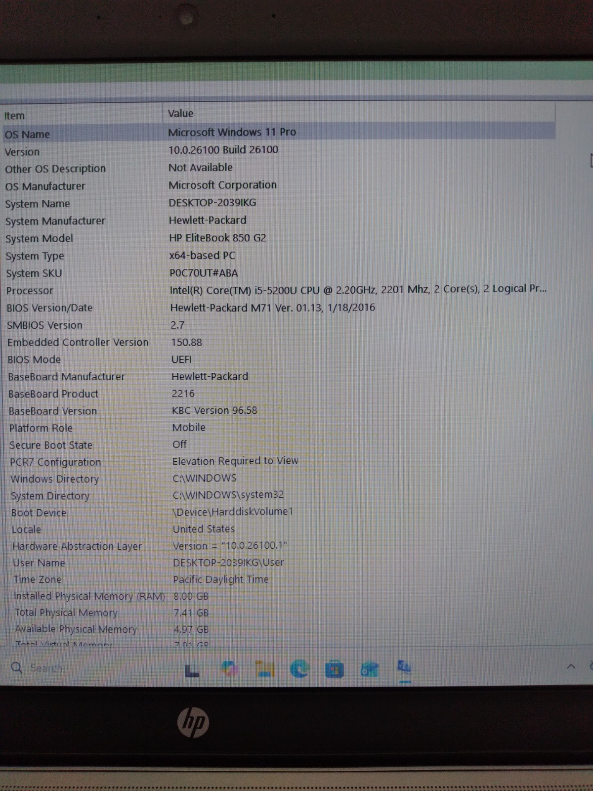
Task: Click the magnifier icon in taskbar Search
Action: (16, 668)
